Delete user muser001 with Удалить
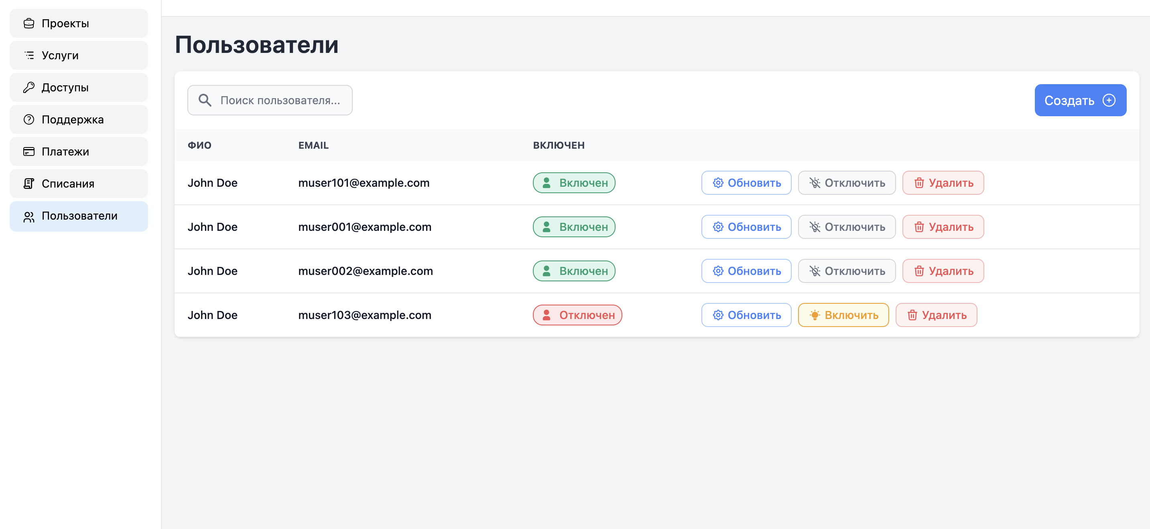 [943, 227]
